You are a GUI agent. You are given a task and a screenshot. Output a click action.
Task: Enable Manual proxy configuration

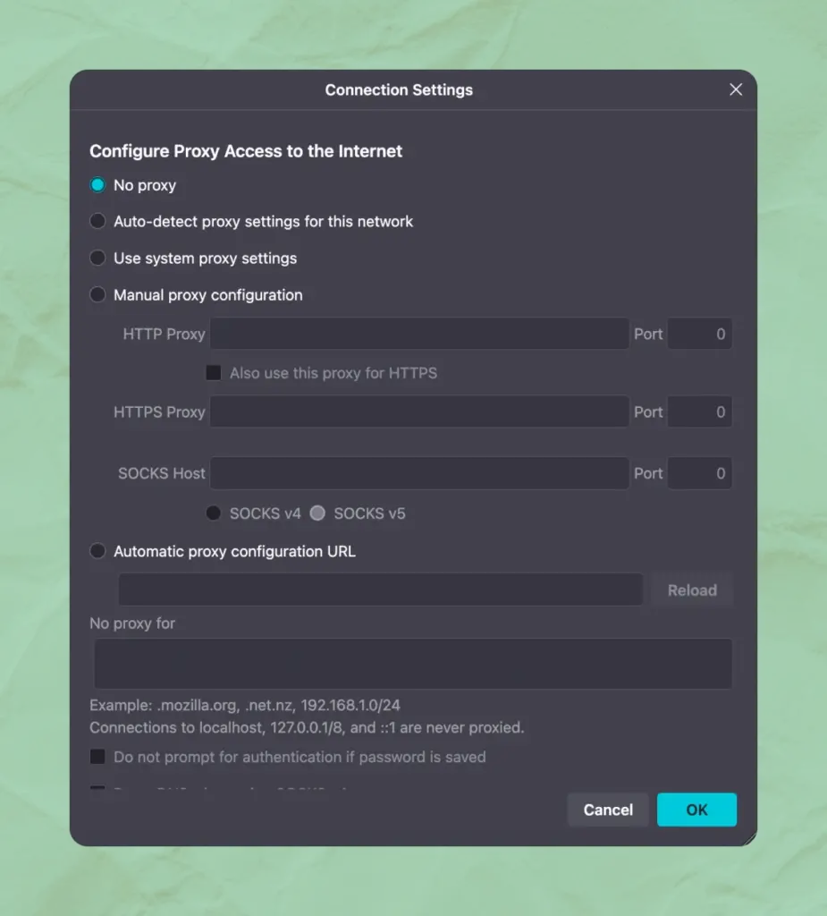[x=97, y=295]
